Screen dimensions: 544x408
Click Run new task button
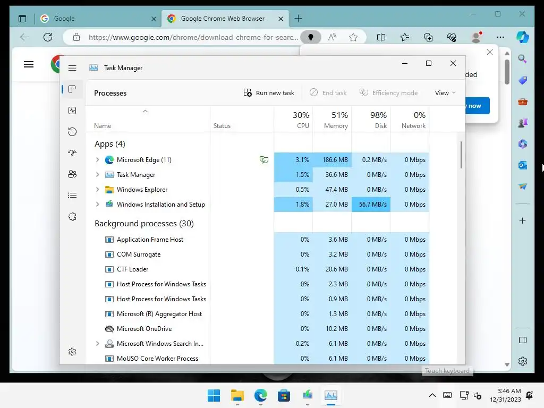point(269,92)
